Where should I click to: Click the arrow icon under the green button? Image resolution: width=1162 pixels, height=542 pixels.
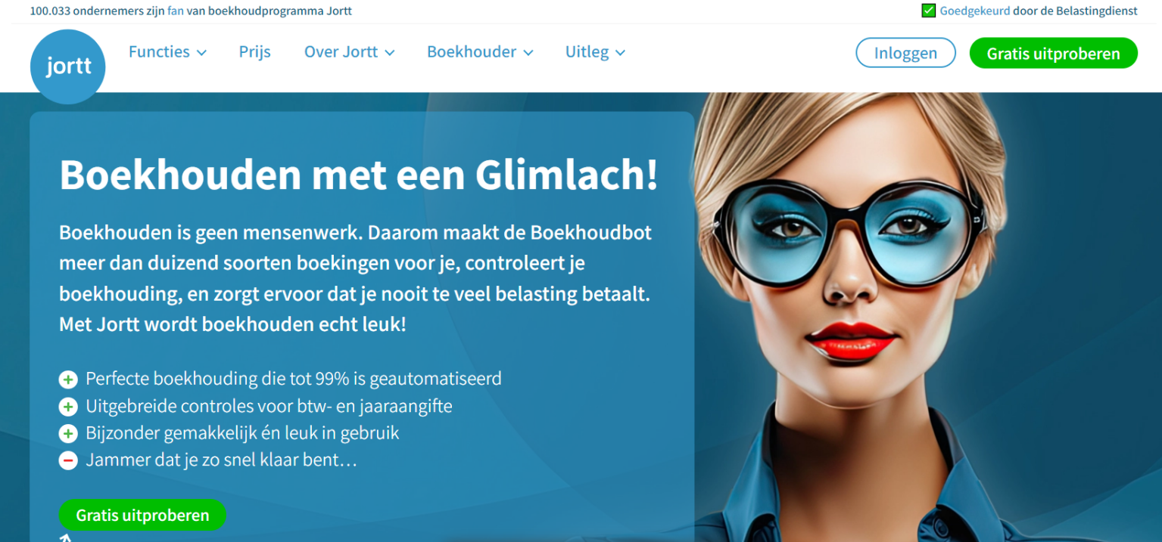tap(66, 538)
